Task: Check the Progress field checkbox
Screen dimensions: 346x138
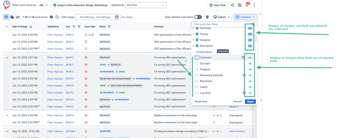Action: click(197, 69)
